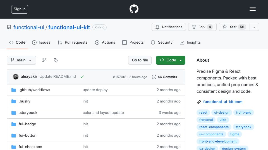Open the Issues tab
Screen dimensions: 268x150
[41, 42]
